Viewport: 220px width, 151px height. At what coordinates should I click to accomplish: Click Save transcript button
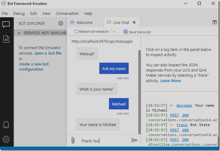pyautogui.click(x=137, y=32)
